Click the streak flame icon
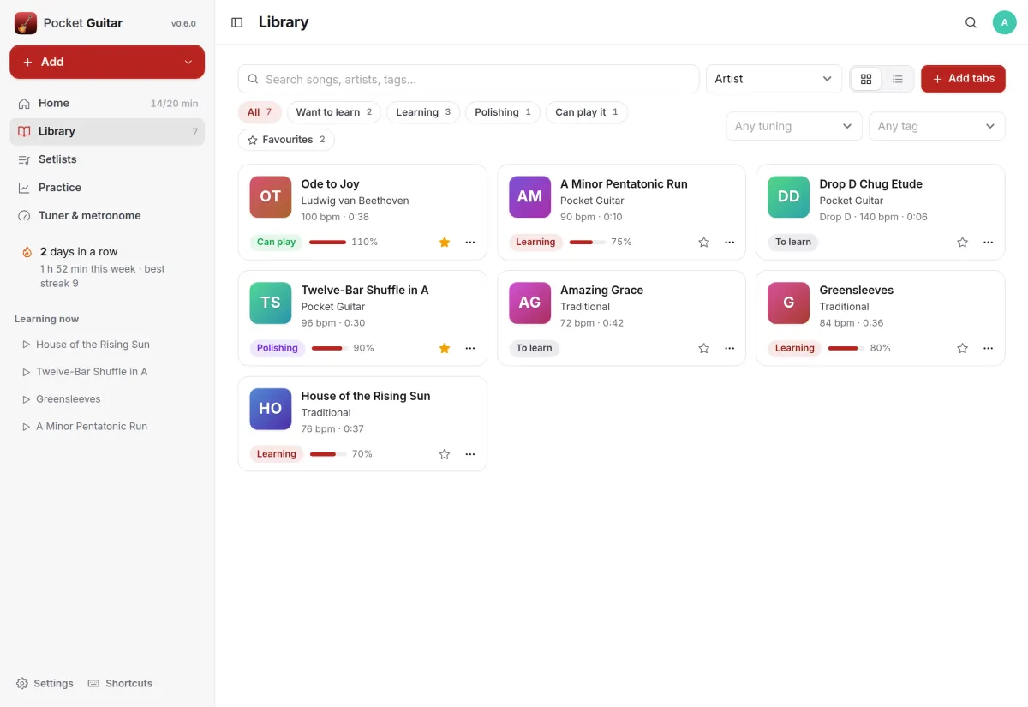 [x=27, y=252]
